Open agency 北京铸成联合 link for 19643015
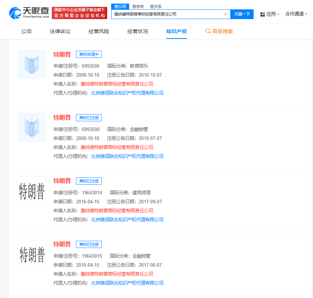Image resolution: width=313 pixels, height=298 pixels. coord(127,283)
